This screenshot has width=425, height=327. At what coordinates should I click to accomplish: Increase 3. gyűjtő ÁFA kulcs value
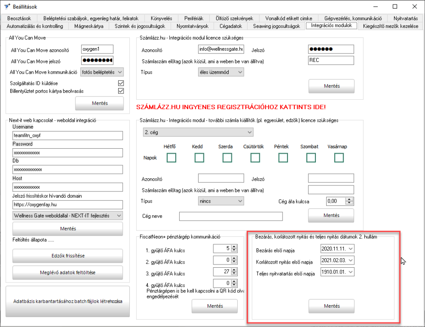click(234, 270)
